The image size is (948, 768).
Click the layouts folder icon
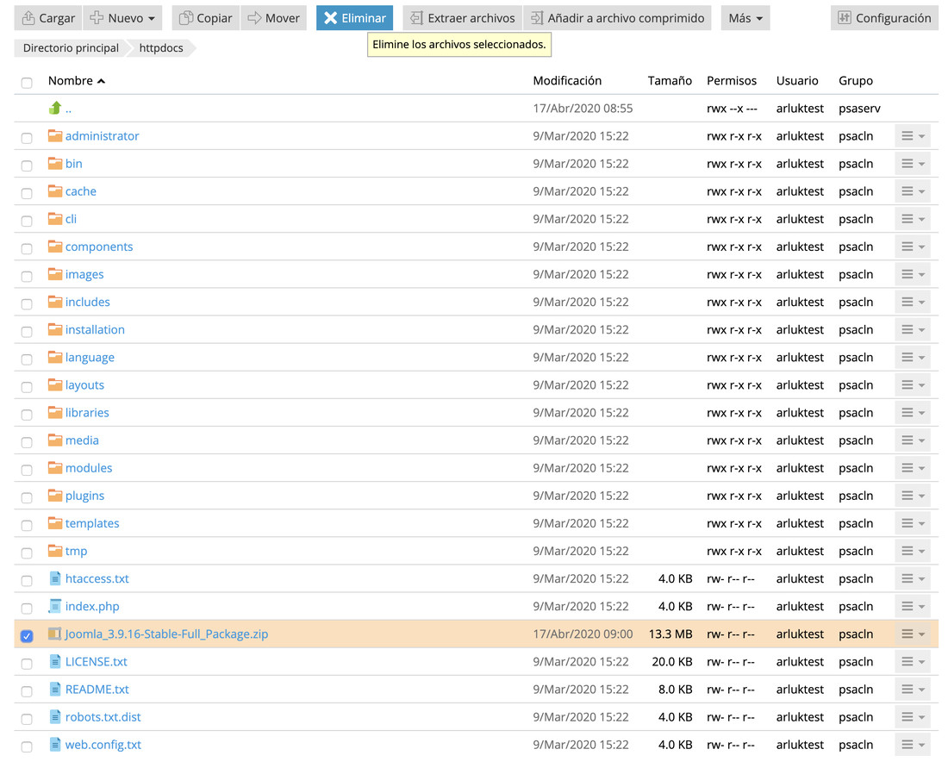[x=55, y=384]
